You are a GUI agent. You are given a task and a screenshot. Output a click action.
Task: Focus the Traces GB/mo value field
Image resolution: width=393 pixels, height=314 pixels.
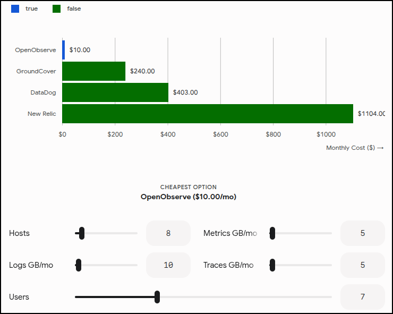pyautogui.click(x=362, y=265)
